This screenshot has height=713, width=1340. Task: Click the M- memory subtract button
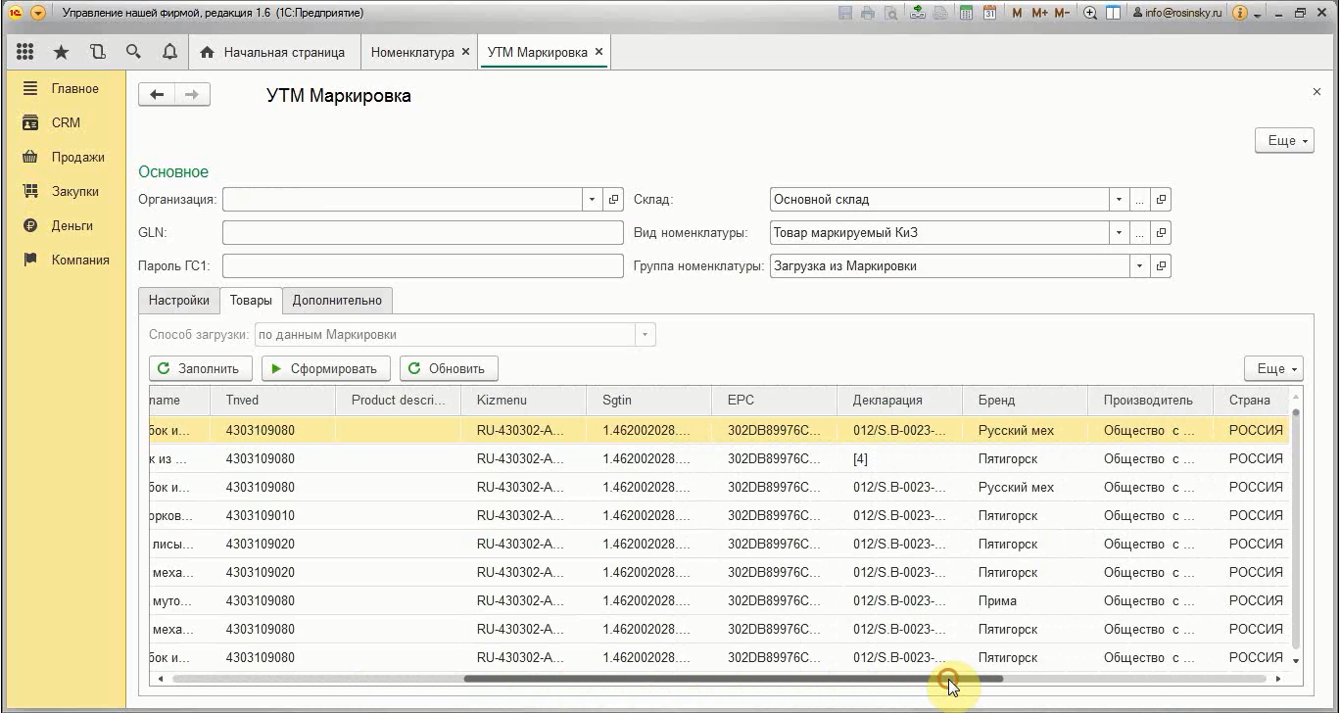1062,13
